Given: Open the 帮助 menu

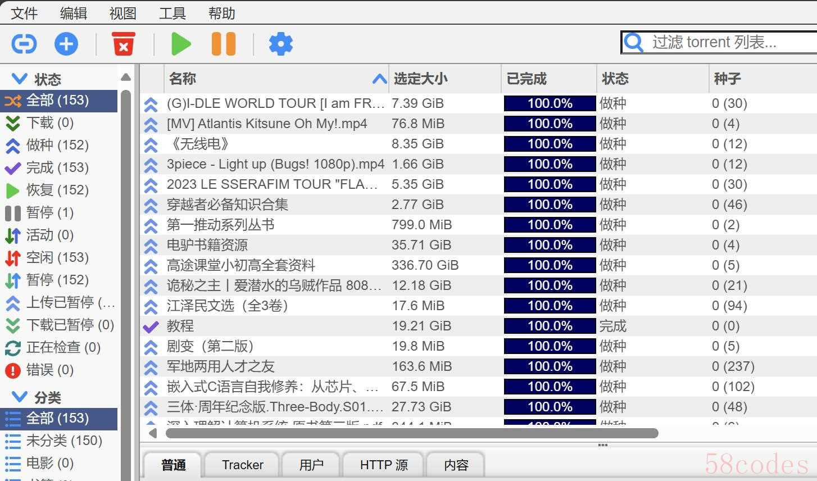Looking at the screenshot, I should pyautogui.click(x=222, y=13).
